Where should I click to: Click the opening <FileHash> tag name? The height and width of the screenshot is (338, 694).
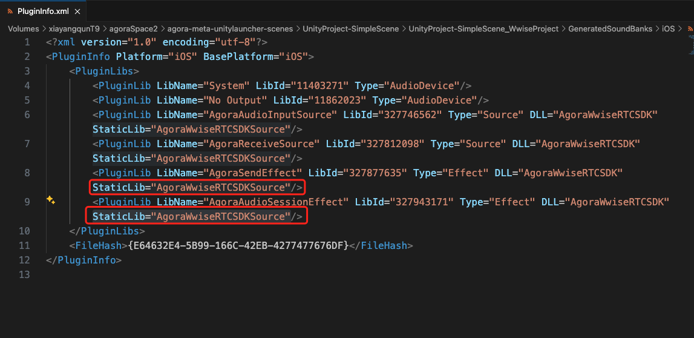(99, 245)
